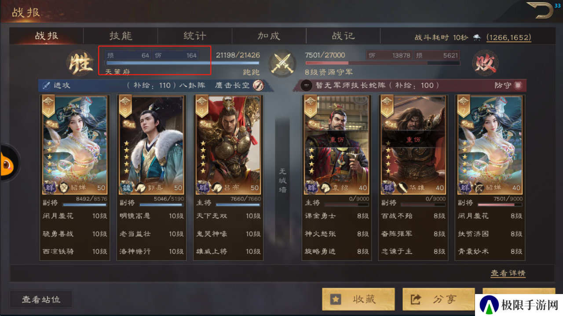Tap the crossed swords battle icon

(282, 63)
